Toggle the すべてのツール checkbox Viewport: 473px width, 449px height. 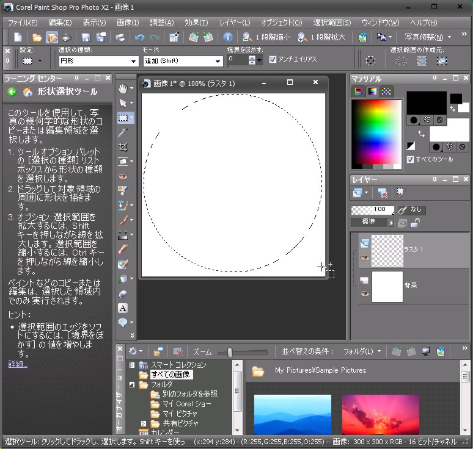click(x=410, y=159)
